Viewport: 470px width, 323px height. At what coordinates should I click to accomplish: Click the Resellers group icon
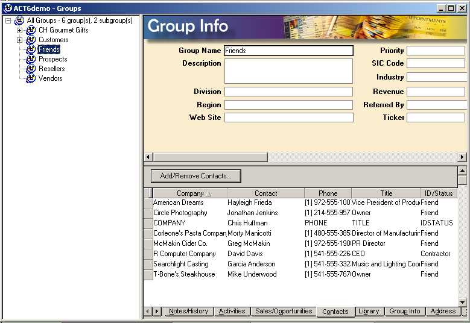click(x=31, y=69)
